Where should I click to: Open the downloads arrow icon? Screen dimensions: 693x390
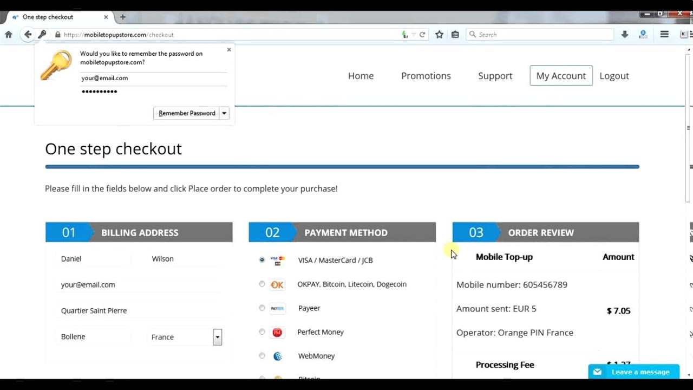pyautogui.click(x=624, y=34)
